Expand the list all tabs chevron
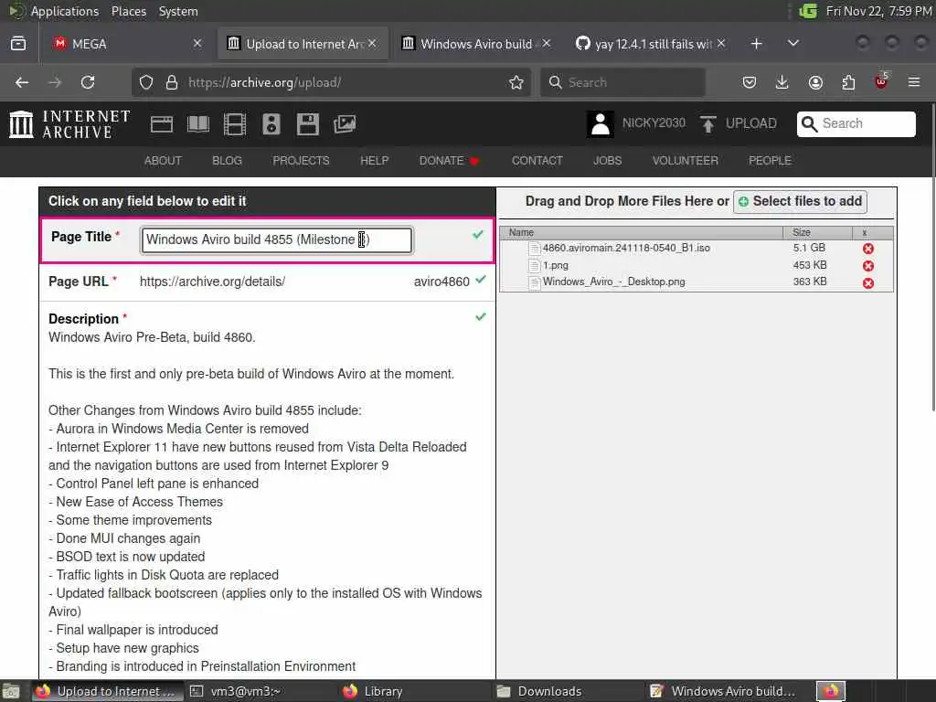The image size is (936, 702). (793, 44)
